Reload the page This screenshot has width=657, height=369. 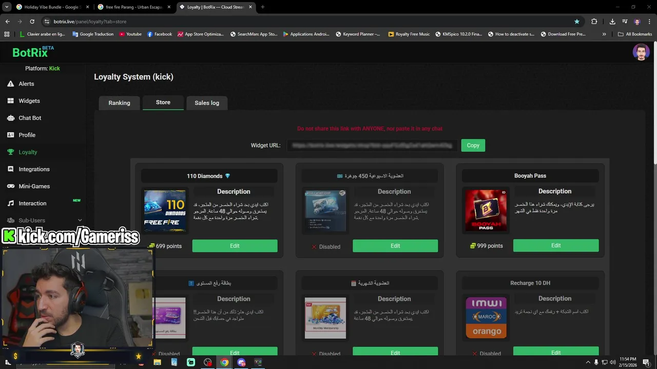(32, 22)
